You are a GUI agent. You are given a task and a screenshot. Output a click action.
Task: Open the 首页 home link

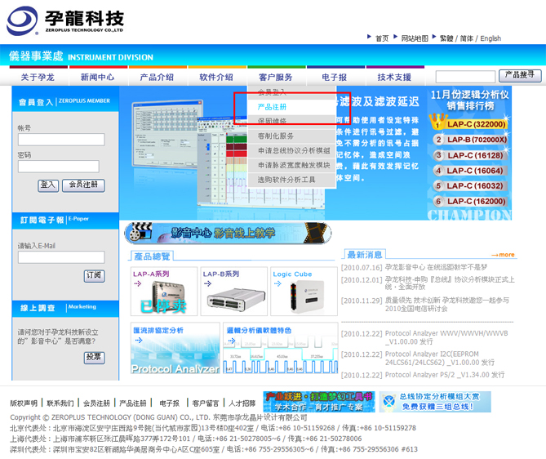(x=382, y=38)
